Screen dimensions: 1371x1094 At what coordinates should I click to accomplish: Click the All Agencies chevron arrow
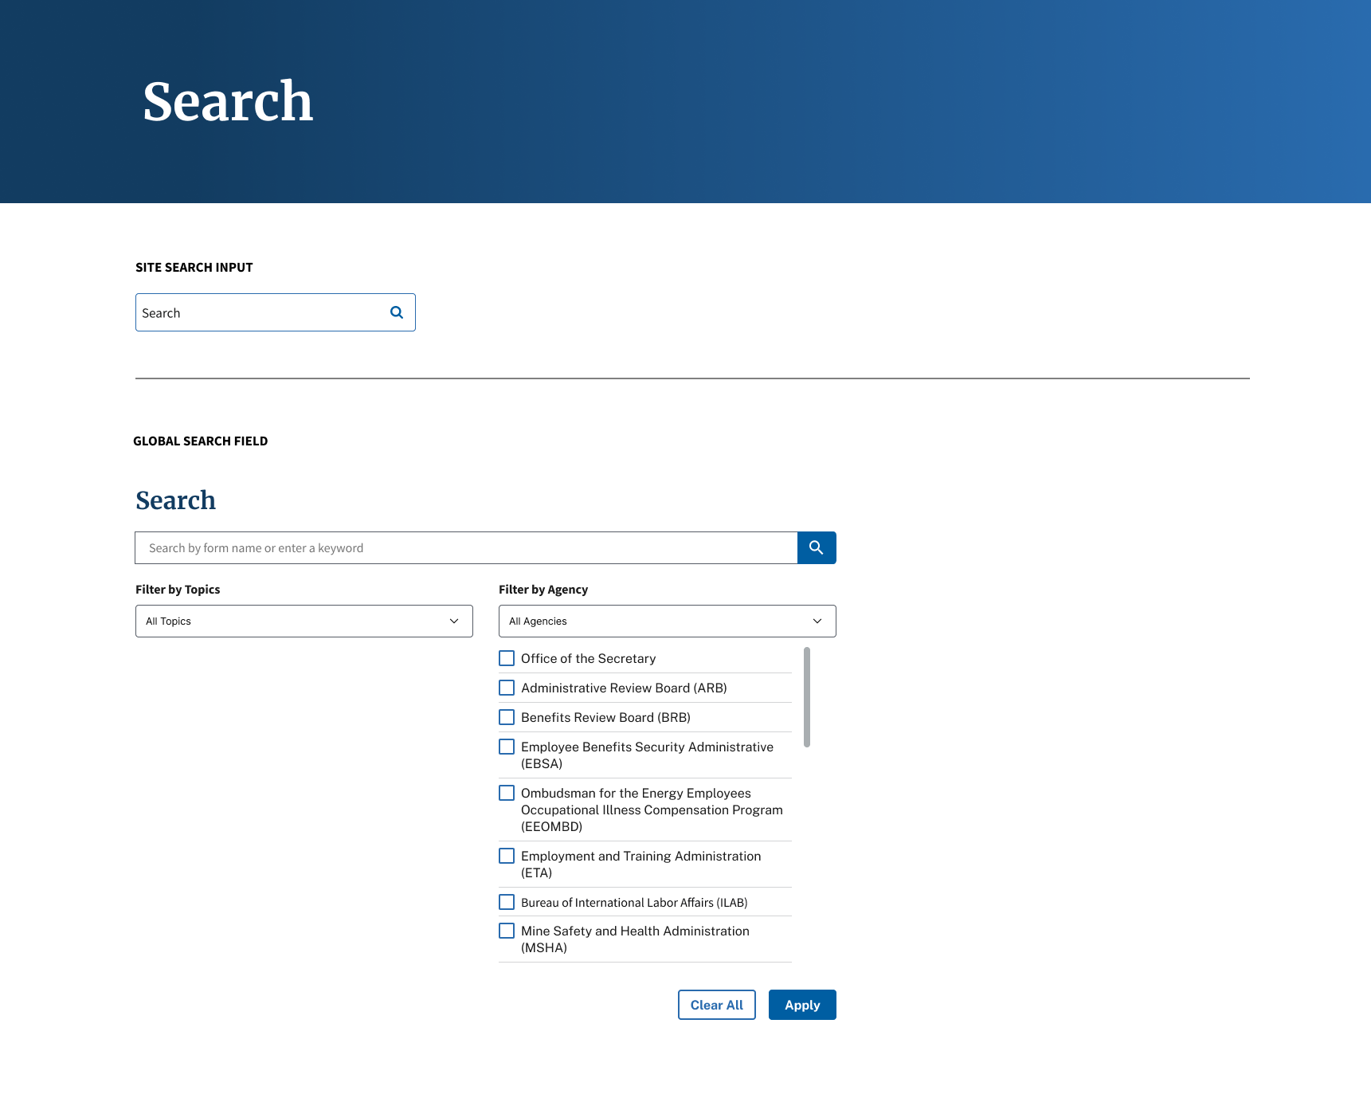pos(817,621)
